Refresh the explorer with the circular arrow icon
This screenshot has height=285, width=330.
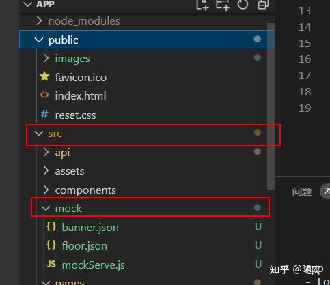(x=243, y=4)
